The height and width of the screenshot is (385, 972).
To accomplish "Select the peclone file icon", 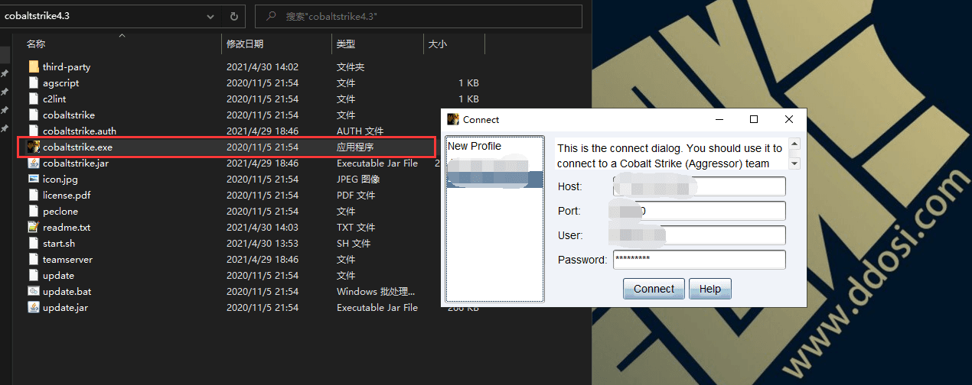I will tap(33, 211).
